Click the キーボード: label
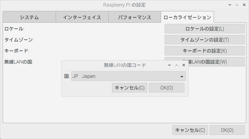The image size is (249, 139). click(17, 51)
